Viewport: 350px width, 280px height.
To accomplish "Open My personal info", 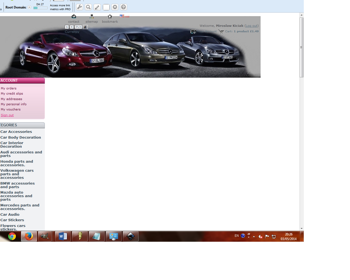I will point(14,104).
